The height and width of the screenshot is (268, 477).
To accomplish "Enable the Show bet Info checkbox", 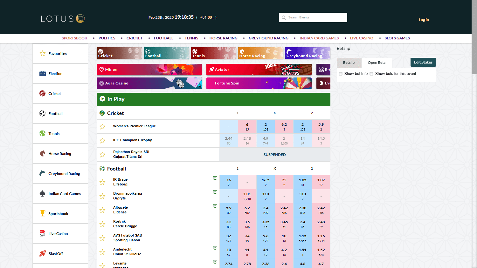I will click(340, 73).
